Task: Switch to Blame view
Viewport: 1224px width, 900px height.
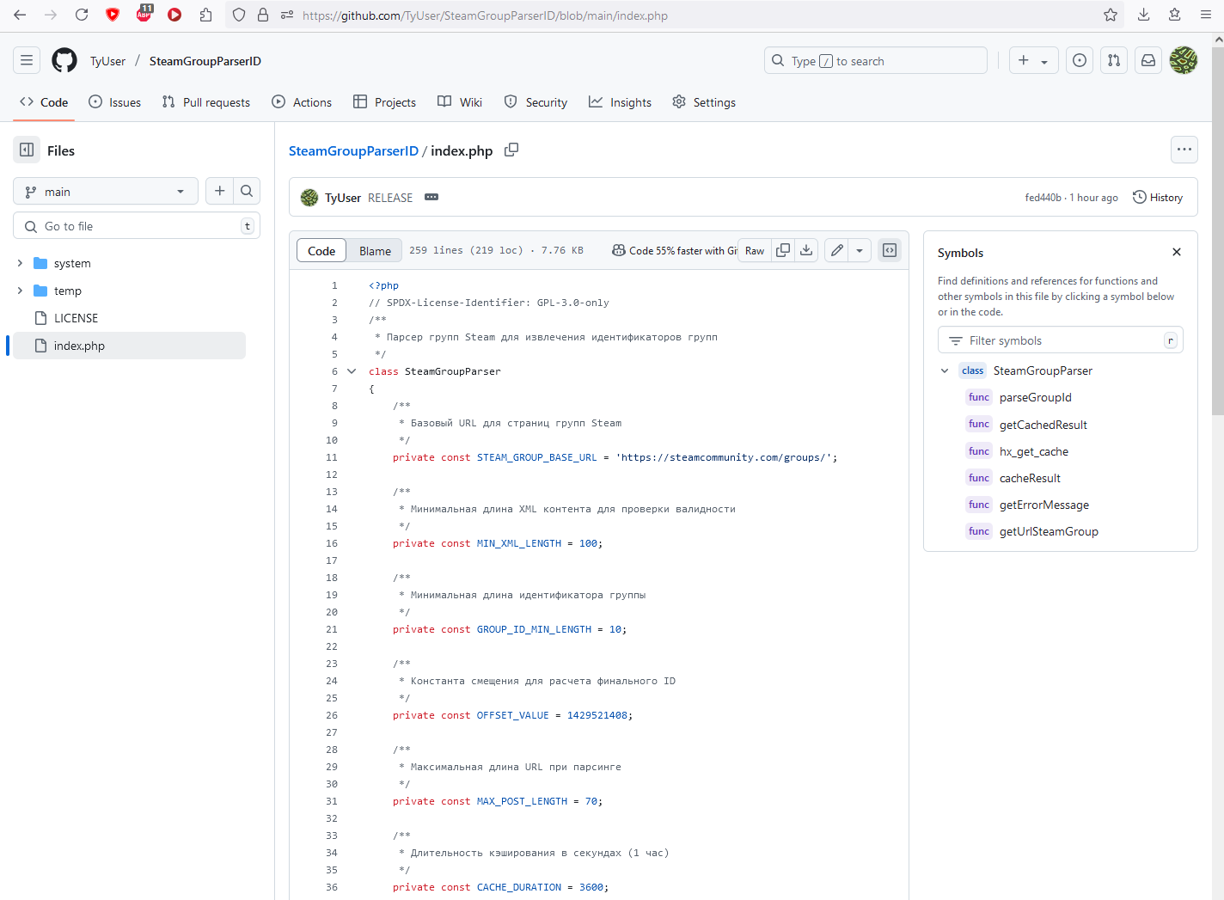Action: pyautogui.click(x=375, y=250)
